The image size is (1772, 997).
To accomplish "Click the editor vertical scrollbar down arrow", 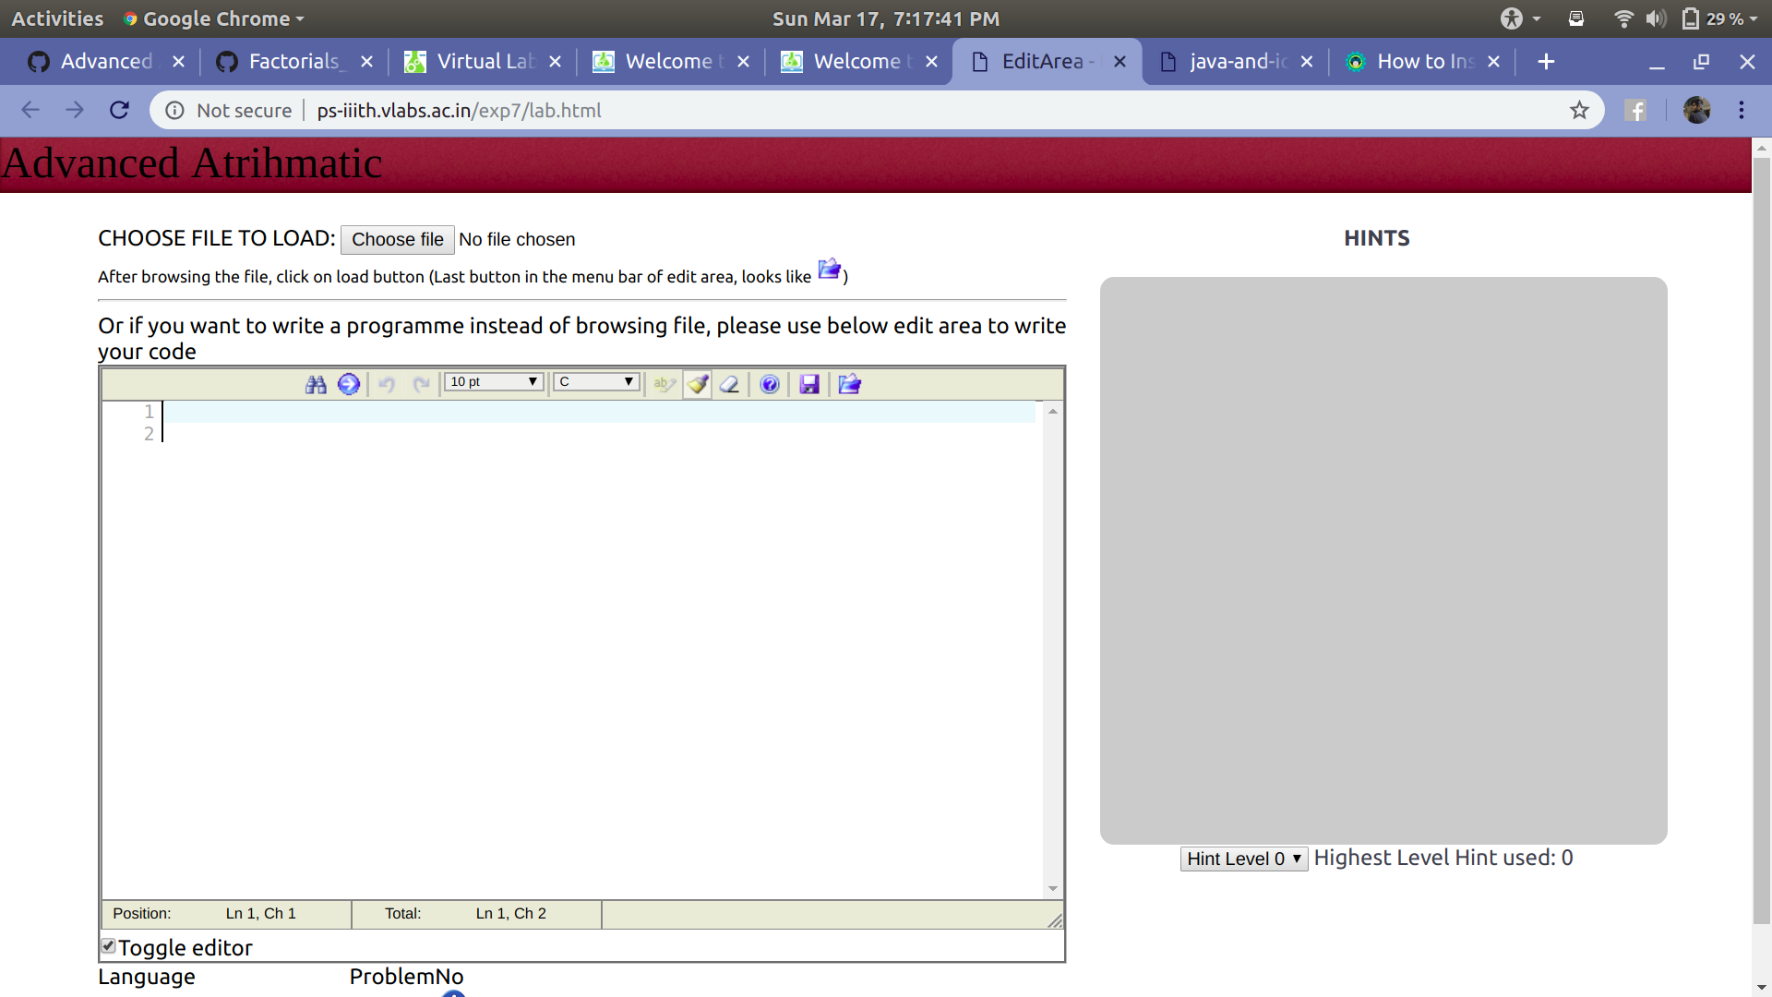I will (1053, 889).
